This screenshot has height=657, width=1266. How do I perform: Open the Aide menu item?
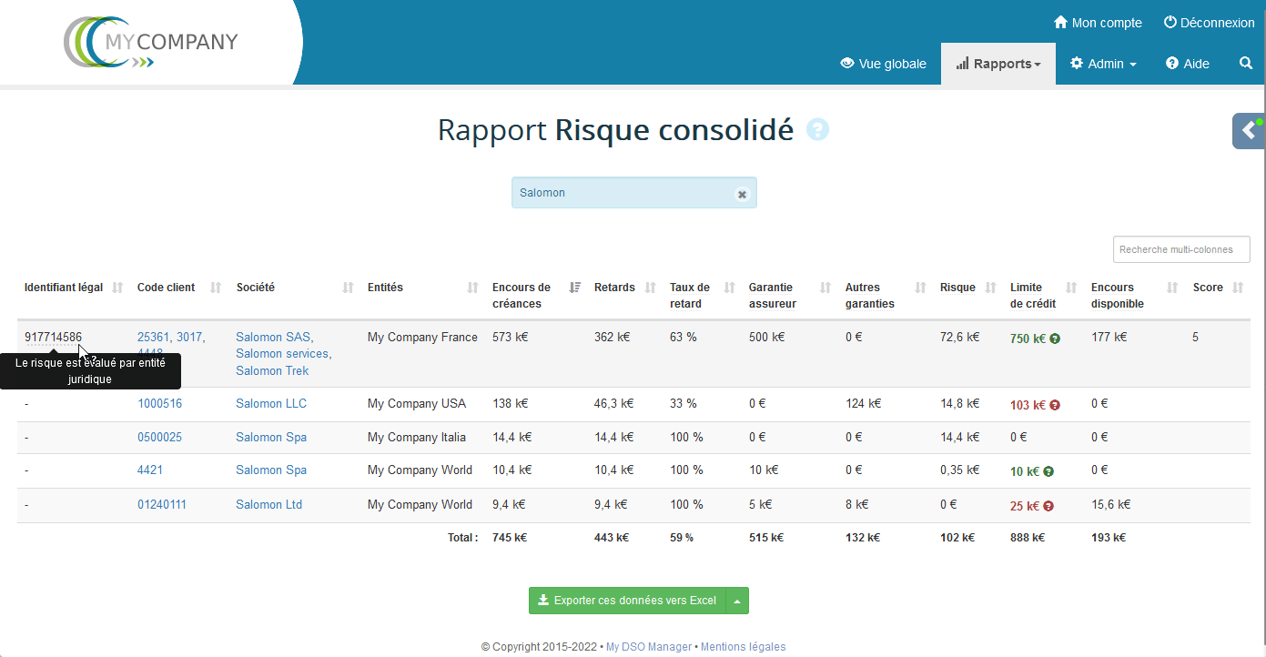point(1188,64)
